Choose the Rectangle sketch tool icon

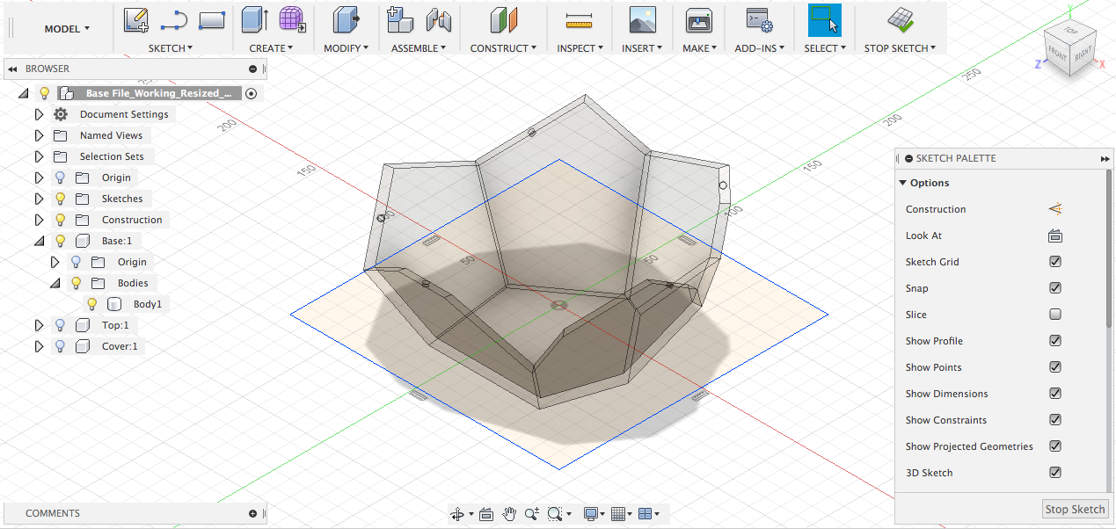212,19
